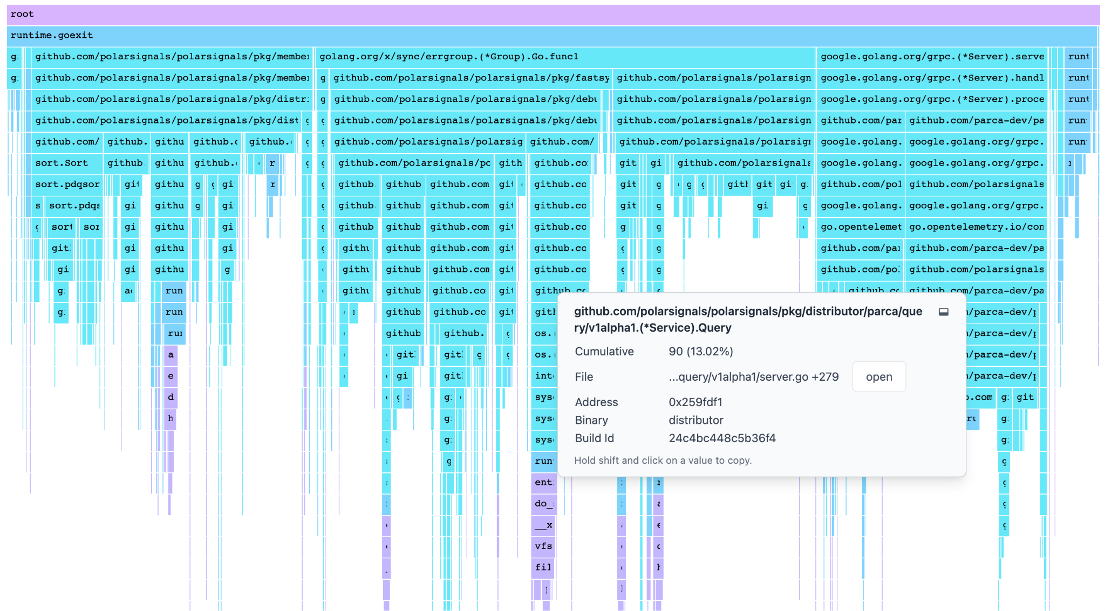
Task: Click the tooltip title ending (*Service).Query
Action: coord(748,320)
